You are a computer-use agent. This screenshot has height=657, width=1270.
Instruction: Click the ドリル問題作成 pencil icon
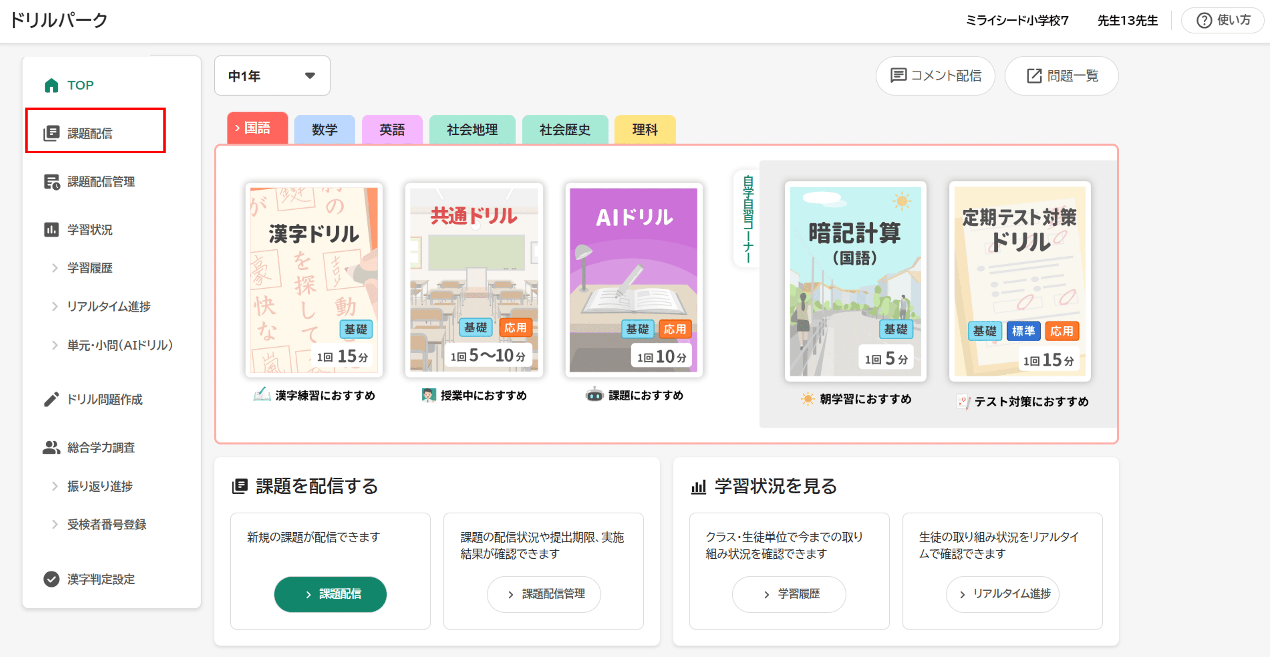coord(51,399)
